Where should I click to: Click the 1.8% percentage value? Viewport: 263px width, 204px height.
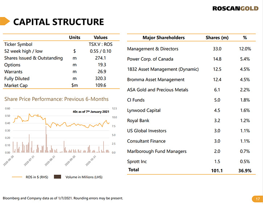tap(245, 100)
